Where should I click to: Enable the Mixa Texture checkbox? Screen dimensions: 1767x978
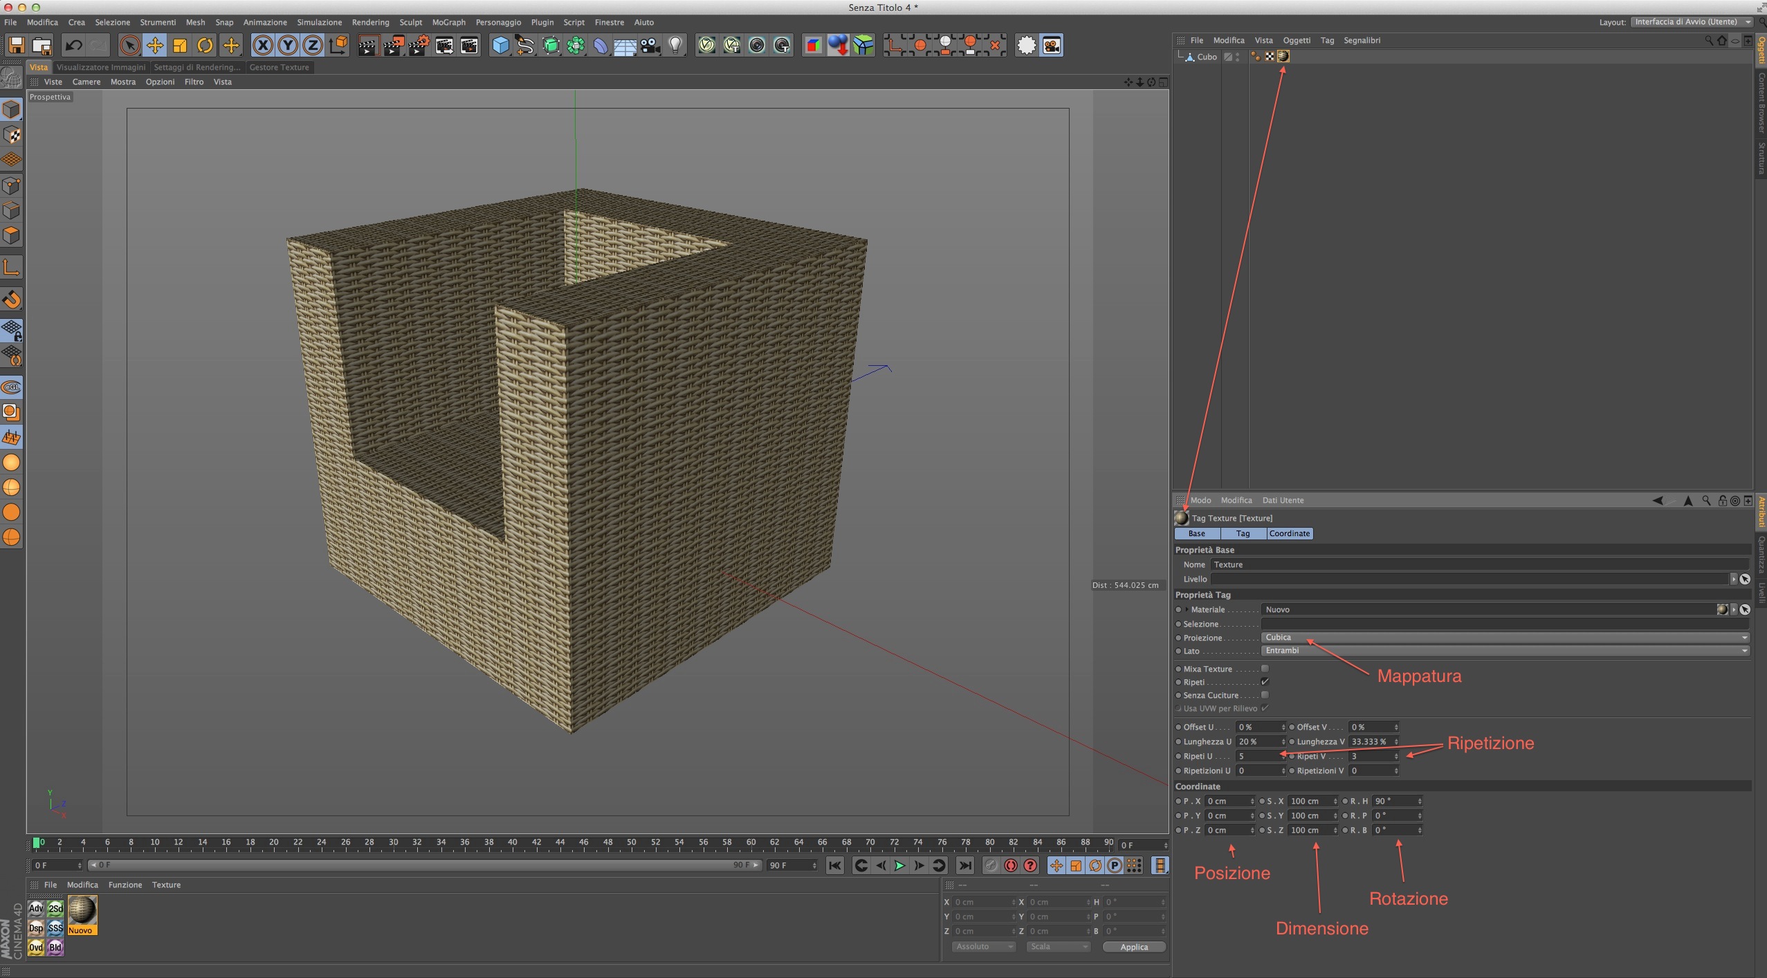pyautogui.click(x=1265, y=669)
